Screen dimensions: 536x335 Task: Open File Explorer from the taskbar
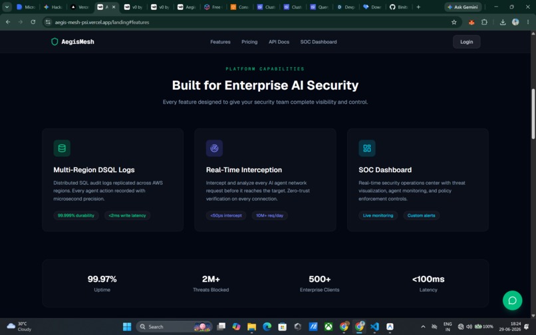point(251,327)
